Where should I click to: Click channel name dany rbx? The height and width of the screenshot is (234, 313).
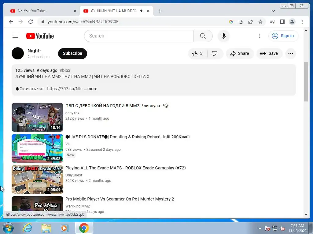tap(72, 113)
